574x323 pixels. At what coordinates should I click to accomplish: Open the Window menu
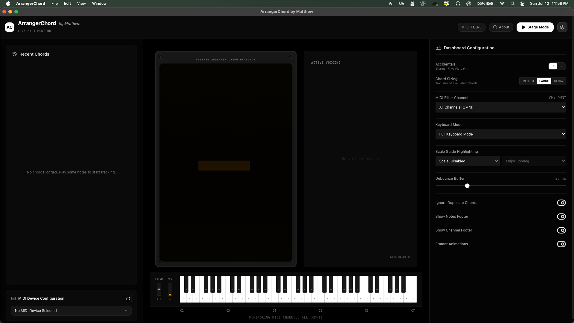point(99,4)
